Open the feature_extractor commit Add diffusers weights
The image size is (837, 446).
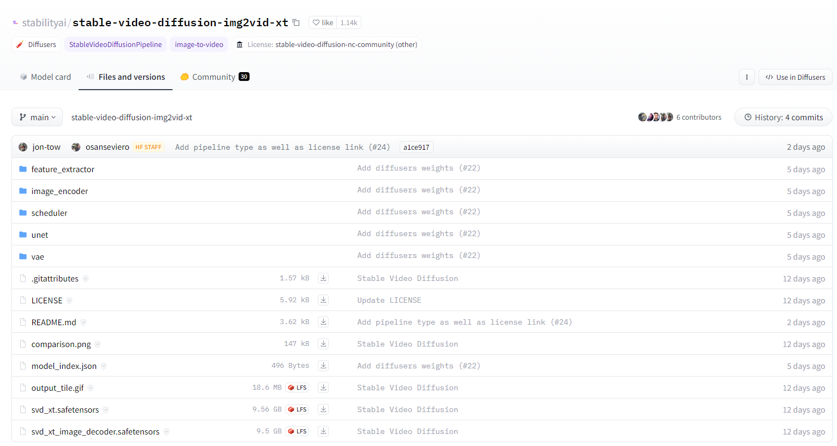(419, 168)
